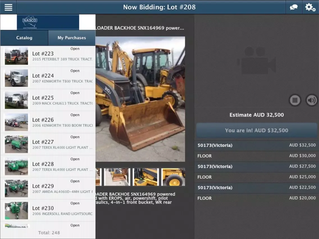Select Lot #225 Mack CHU613 truck
Screen dimensions: 319x239
48,100
